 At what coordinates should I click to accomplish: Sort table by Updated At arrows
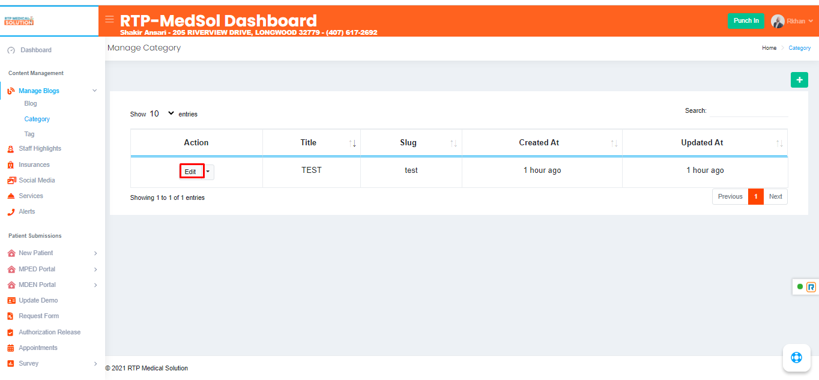[x=779, y=143]
